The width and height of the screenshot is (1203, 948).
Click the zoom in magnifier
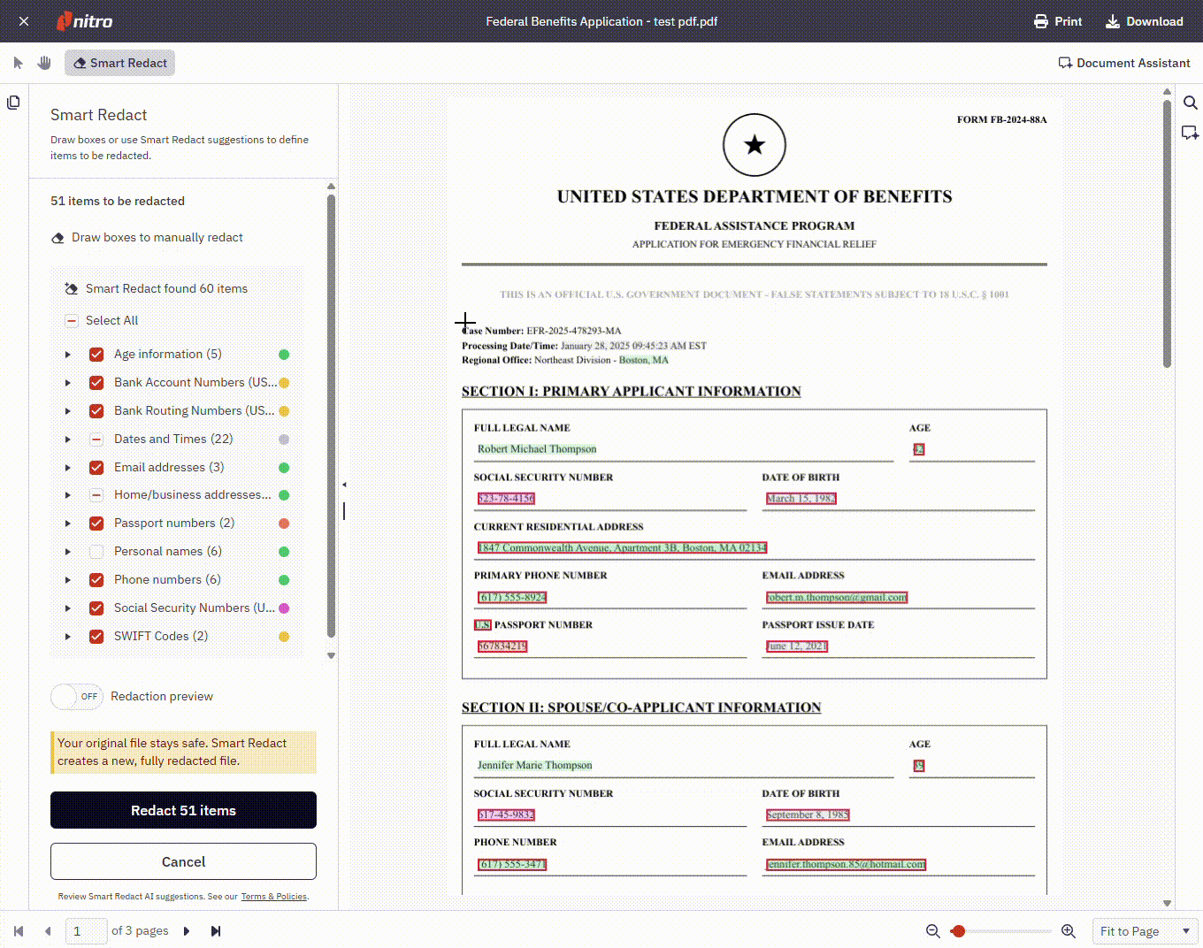(1069, 931)
